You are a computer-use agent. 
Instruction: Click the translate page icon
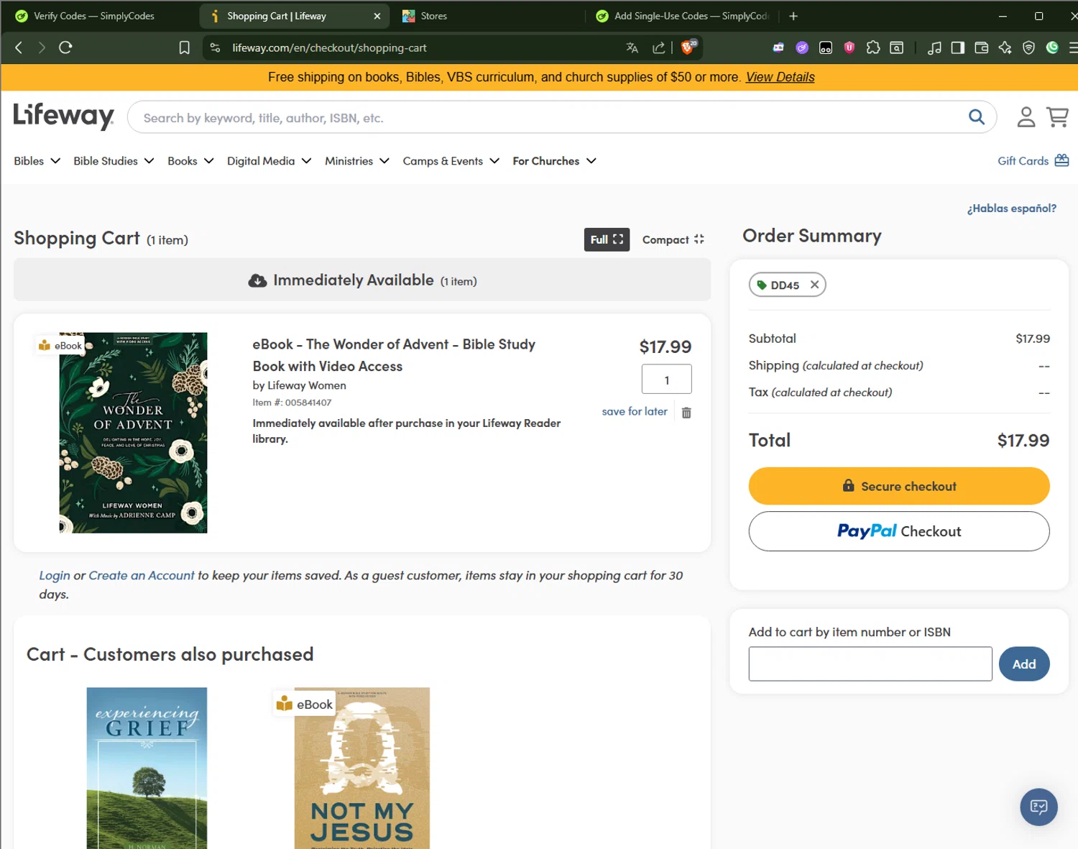click(x=632, y=47)
